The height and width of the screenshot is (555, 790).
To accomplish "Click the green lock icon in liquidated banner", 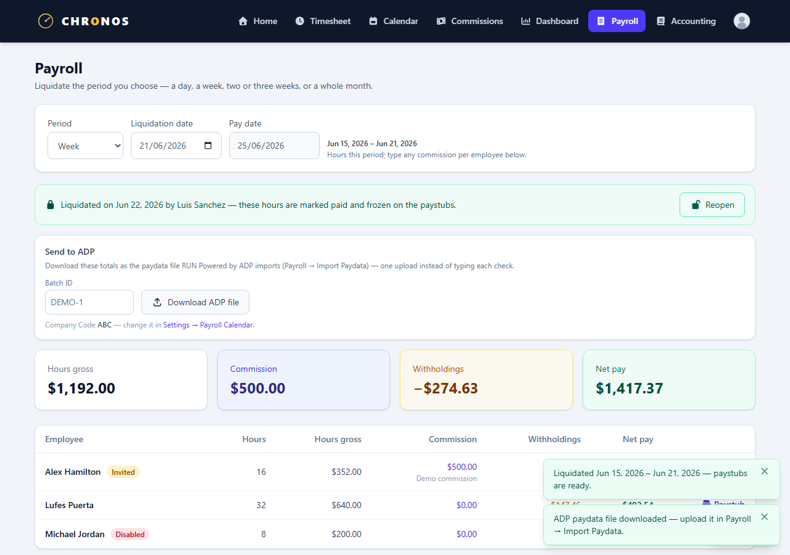I will (x=51, y=205).
